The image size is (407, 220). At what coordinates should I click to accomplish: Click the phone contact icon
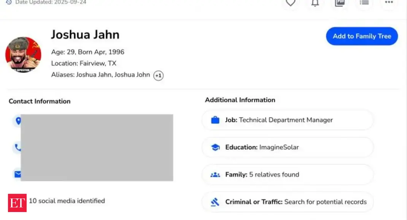coord(17,148)
